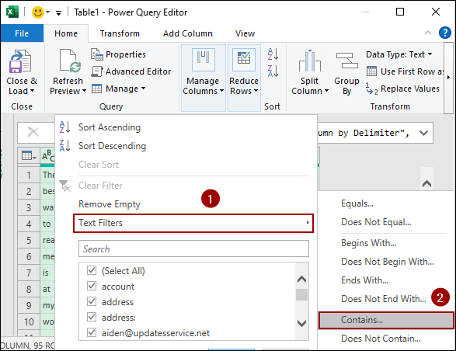The height and width of the screenshot is (351, 456).
Task: Cancel formula with the X icon
Action: point(33,133)
